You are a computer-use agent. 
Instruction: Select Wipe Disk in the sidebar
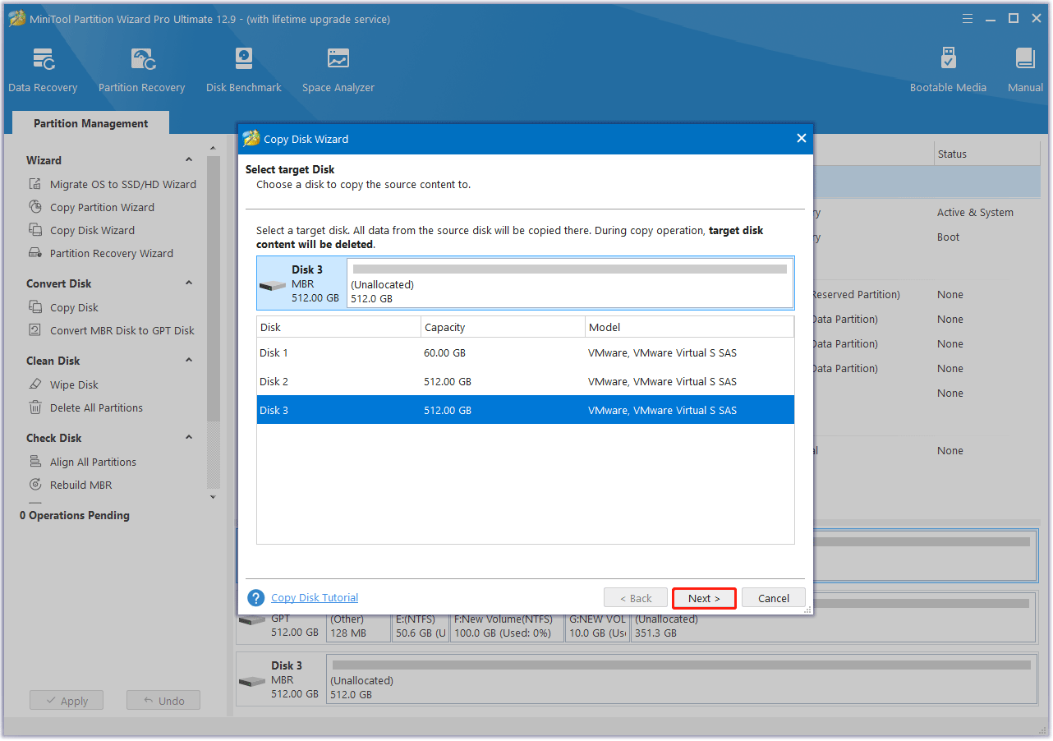click(74, 384)
